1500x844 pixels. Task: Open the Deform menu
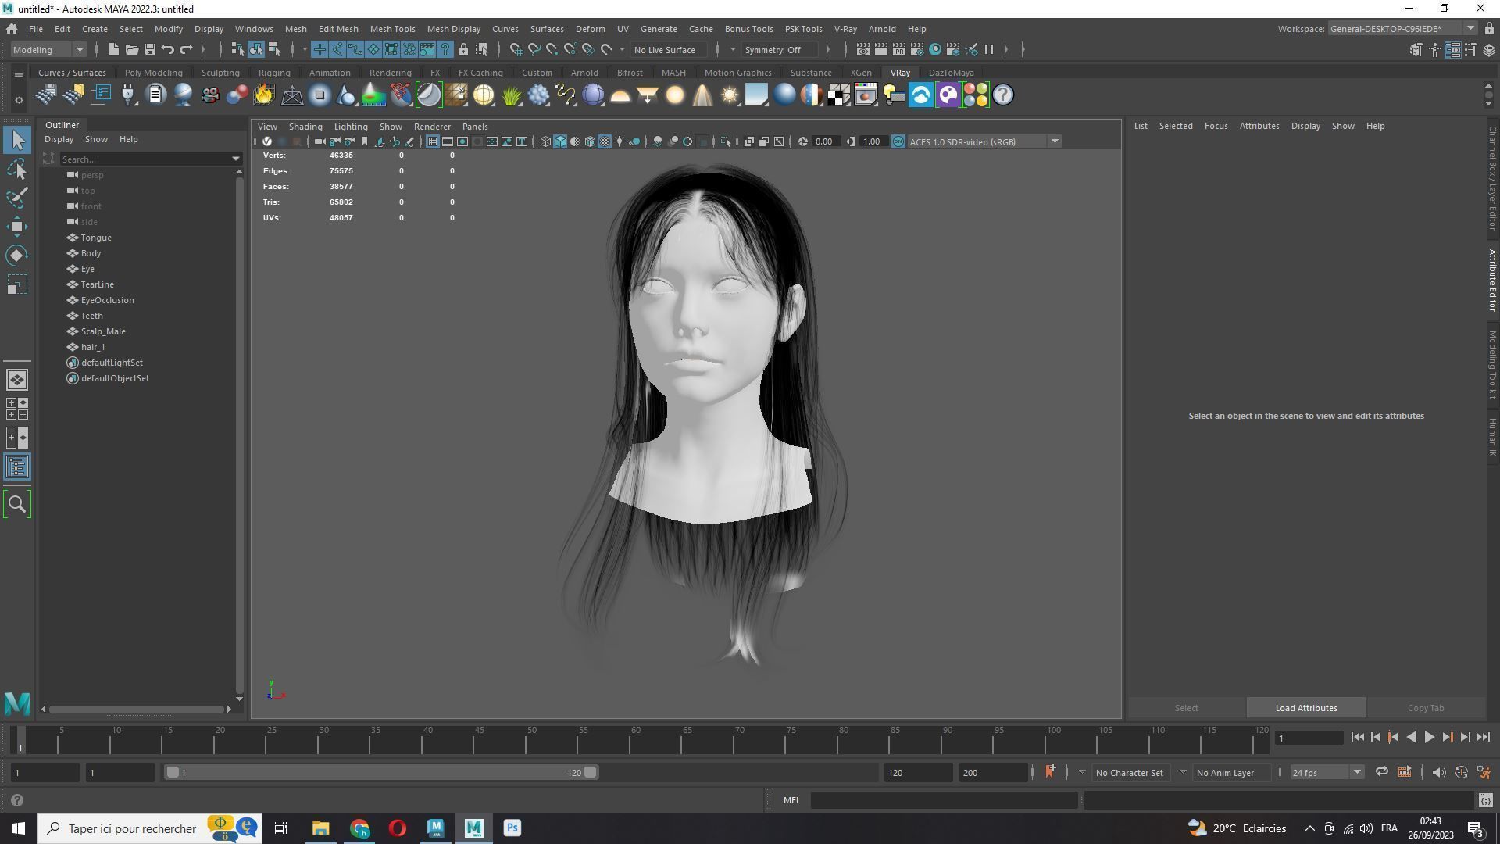click(590, 29)
